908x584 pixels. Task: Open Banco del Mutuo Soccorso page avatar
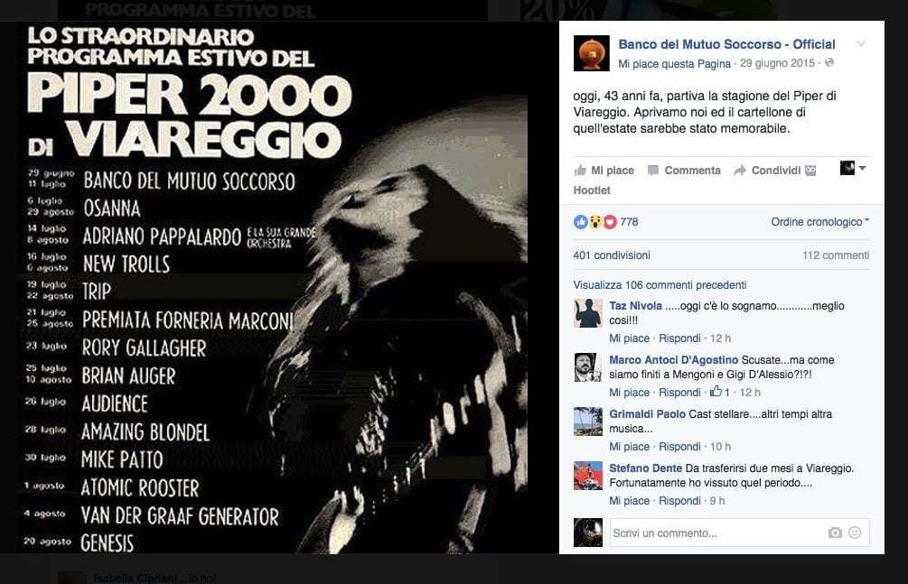(591, 53)
